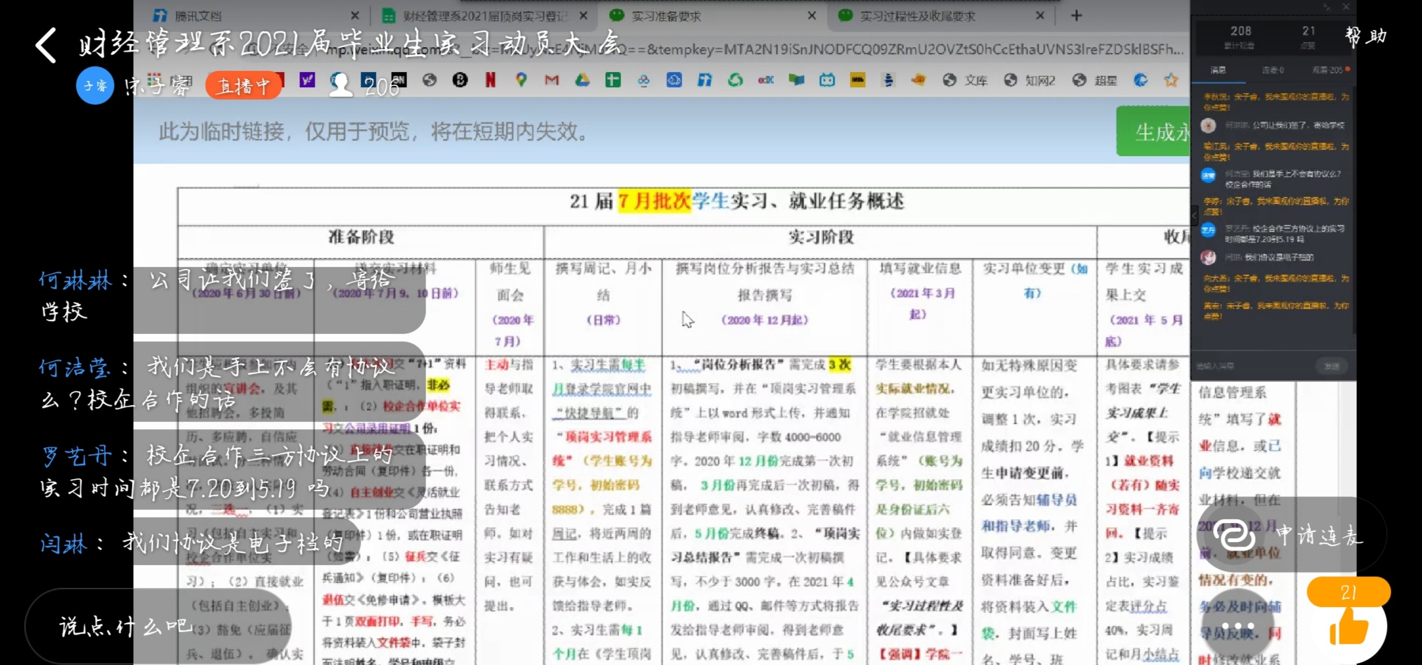
Task: Click 顶岗实习管理系统 red text in table
Action: (x=603, y=448)
